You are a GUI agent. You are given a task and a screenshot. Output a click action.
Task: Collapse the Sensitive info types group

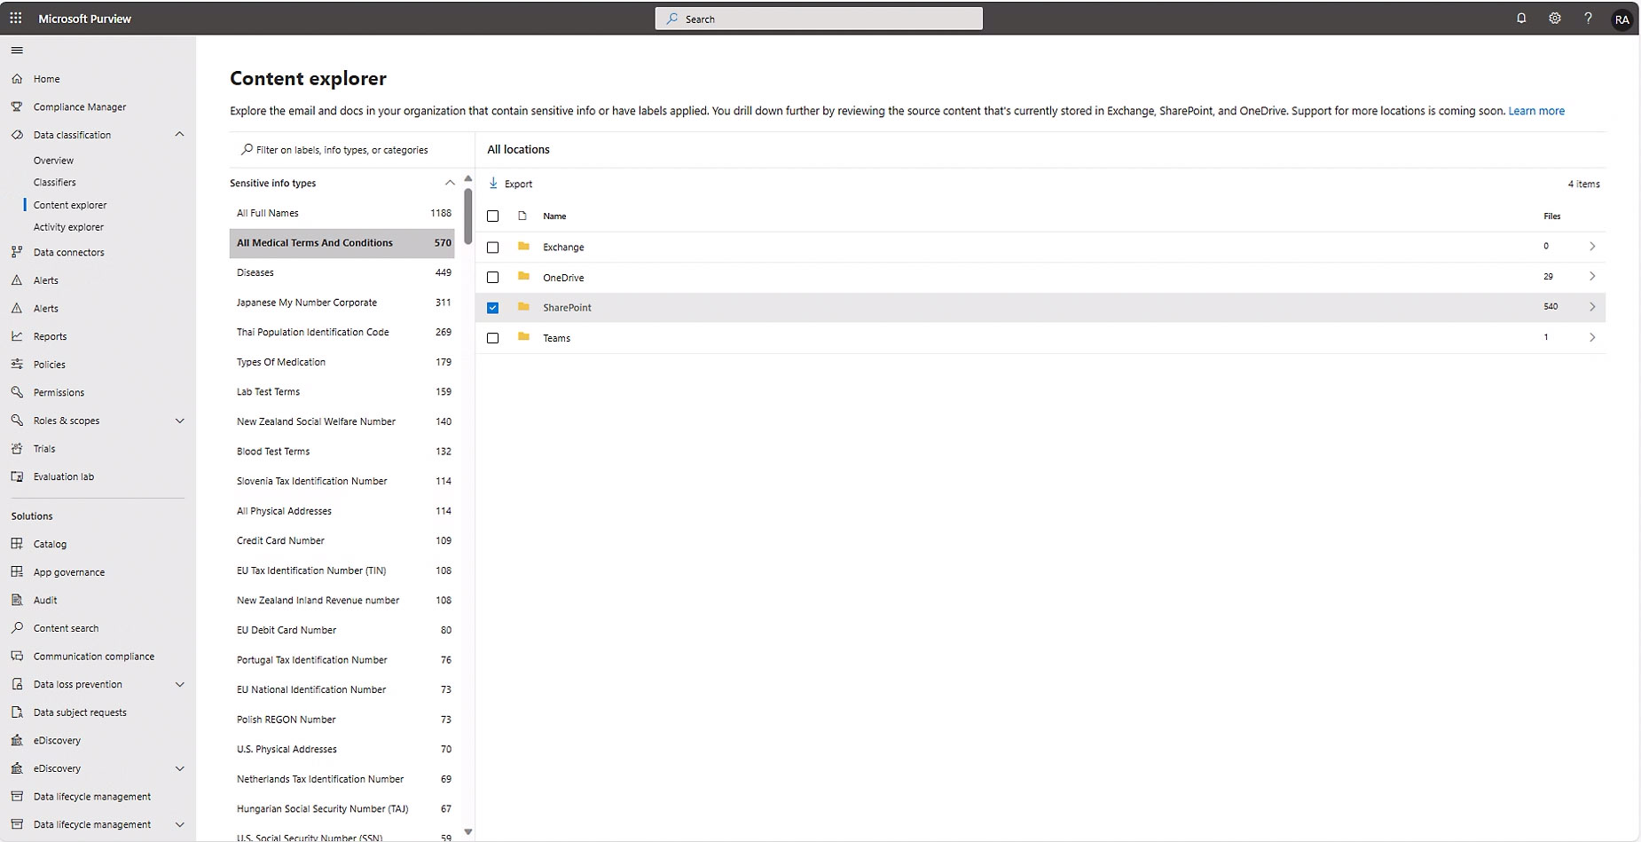point(450,183)
